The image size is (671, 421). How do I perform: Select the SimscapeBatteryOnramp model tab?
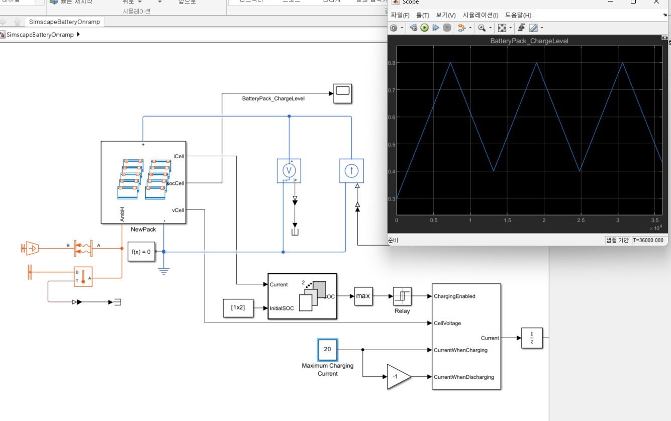(x=64, y=22)
